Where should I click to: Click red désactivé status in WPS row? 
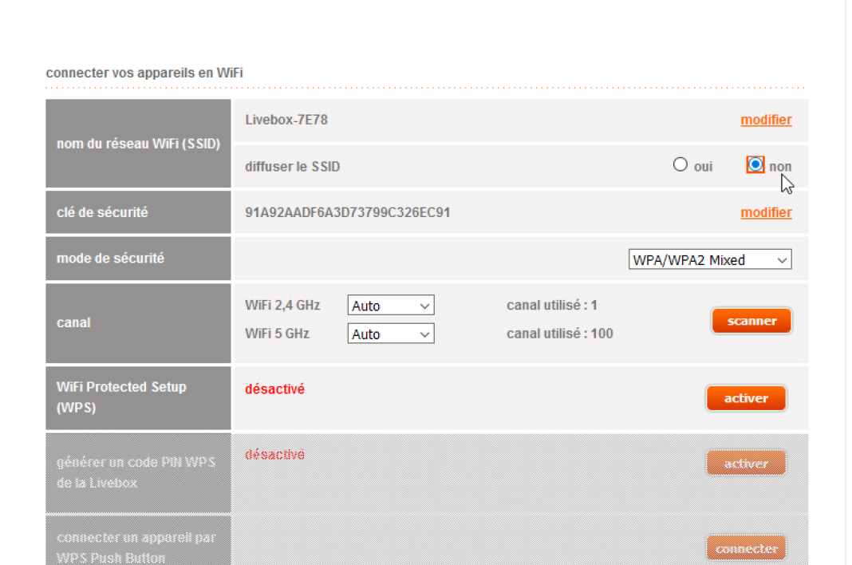tap(274, 389)
